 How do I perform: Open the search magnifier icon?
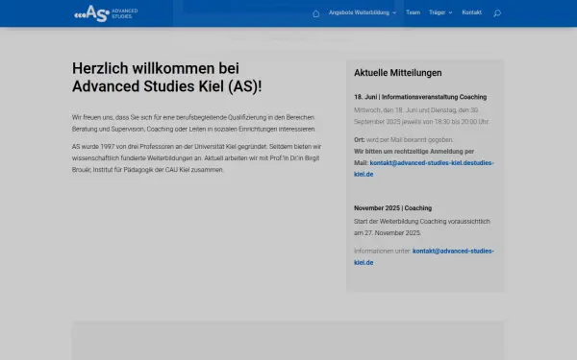[x=497, y=13]
